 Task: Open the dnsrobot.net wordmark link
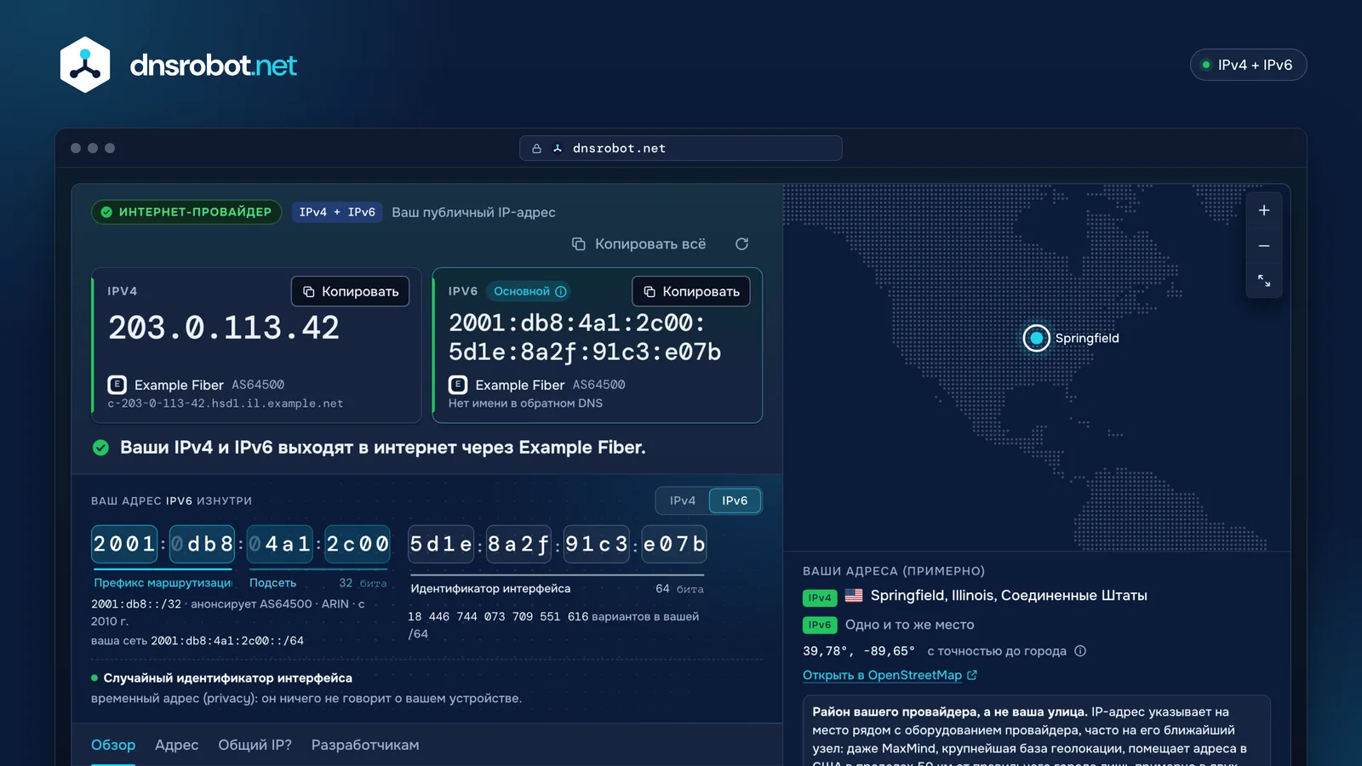213,66
